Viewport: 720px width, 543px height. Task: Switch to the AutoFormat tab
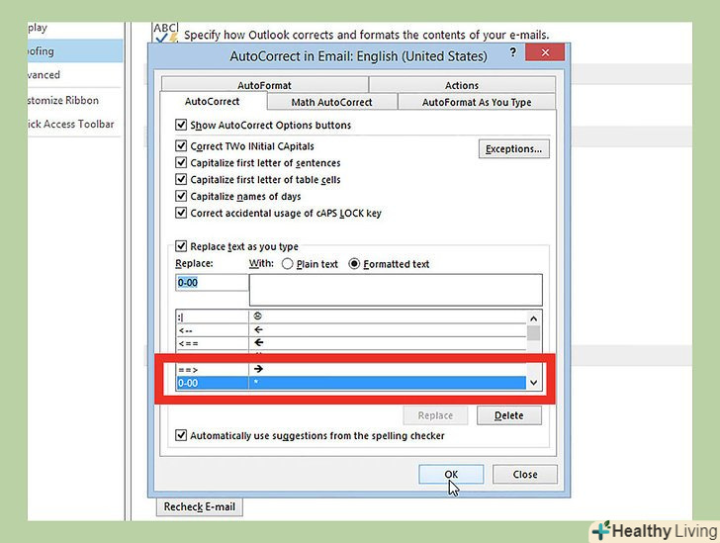point(264,85)
